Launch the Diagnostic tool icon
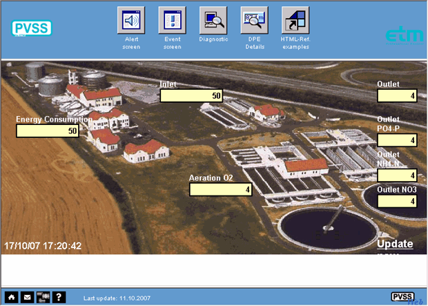The image size is (428, 306). 213,20
